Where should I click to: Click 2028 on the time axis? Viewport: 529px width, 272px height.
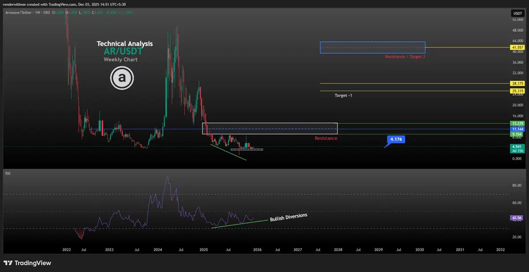click(338, 250)
